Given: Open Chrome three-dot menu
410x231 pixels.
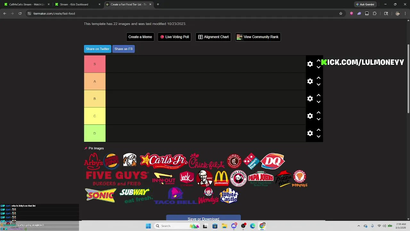Looking at the screenshot, I should 405,13.
